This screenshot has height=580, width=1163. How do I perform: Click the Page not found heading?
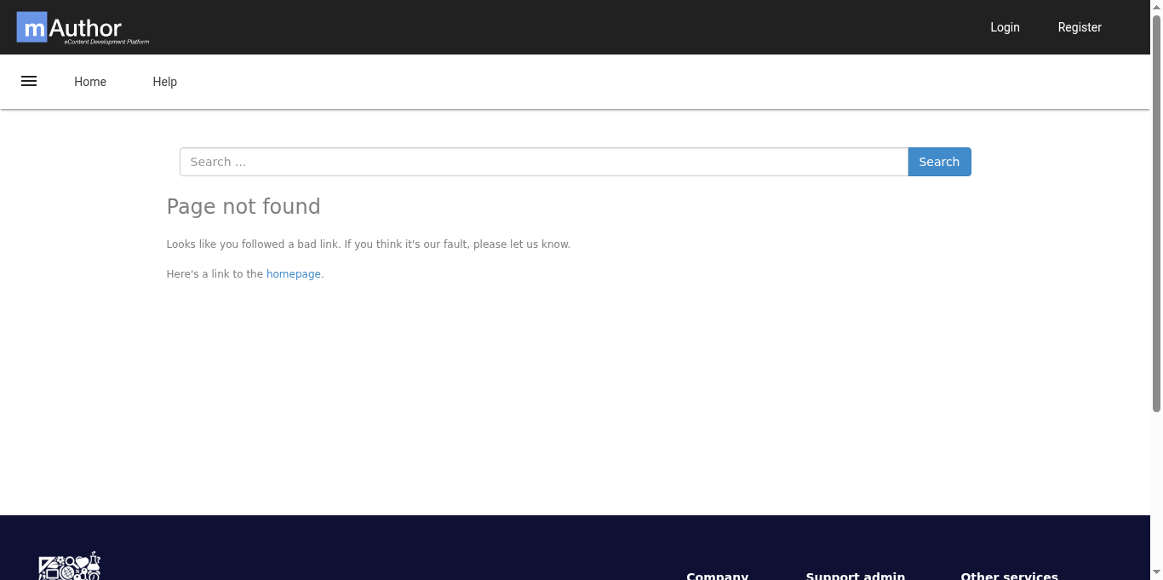[x=243, y=207]
